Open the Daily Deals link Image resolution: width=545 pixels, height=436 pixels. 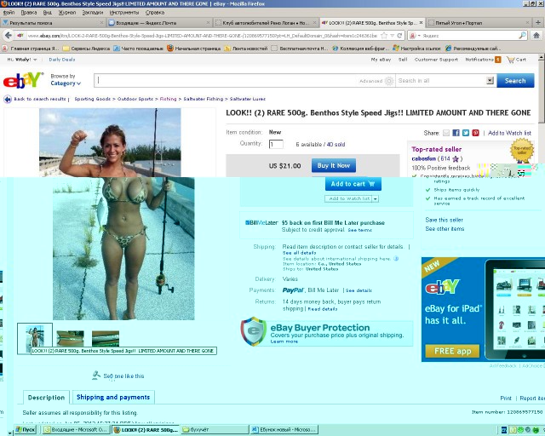(62, 60)
